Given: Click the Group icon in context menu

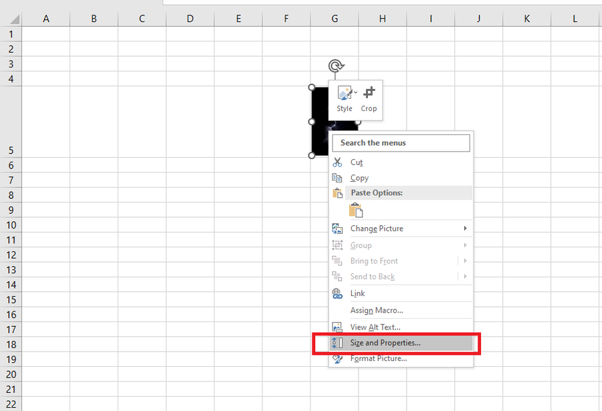Looking at the screenshot, I should pyautogui.click(x=337, y=245).
